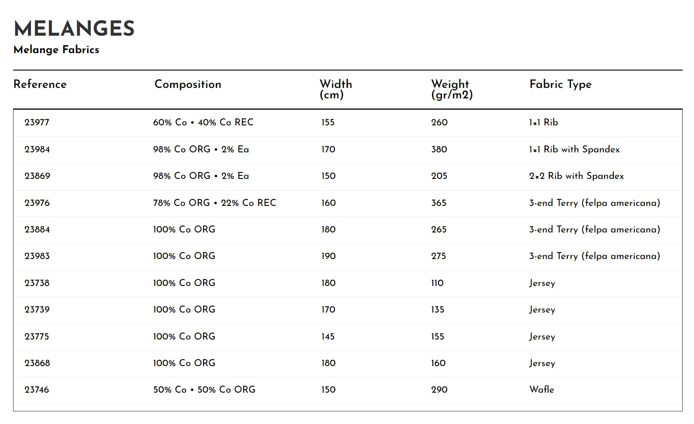The image size is (694, 424).
Task: Click reference number 23869
Action: 37,176
